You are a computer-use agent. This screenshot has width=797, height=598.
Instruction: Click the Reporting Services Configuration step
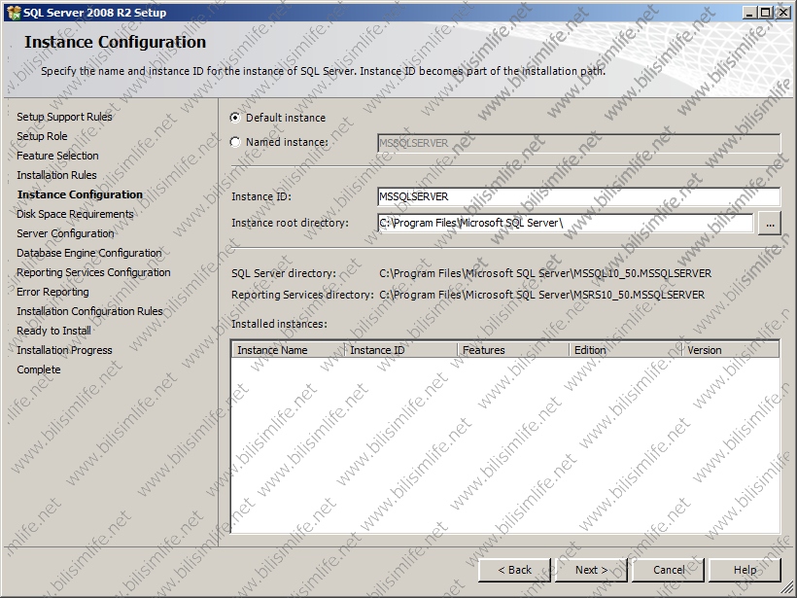[93, 272]
